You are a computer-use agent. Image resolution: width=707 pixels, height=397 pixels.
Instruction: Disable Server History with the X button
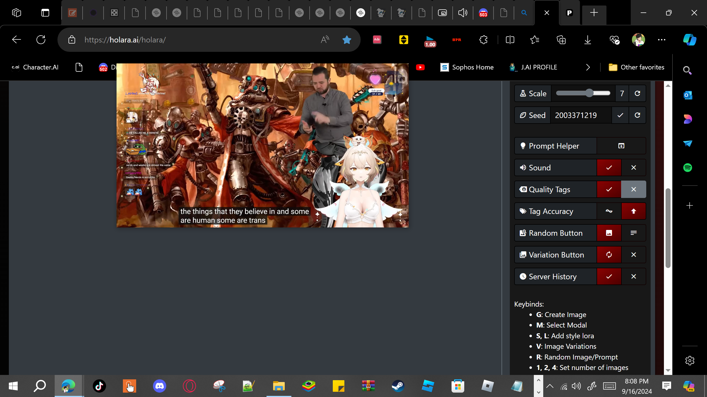click(634, 277)
